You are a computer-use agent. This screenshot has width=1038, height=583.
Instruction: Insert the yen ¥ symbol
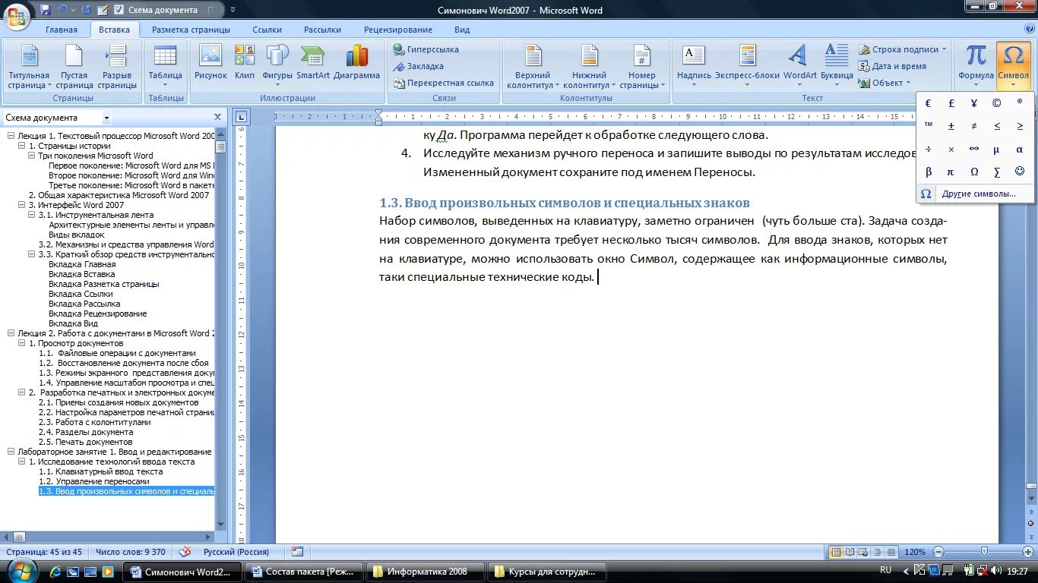(x=974, y=103)
